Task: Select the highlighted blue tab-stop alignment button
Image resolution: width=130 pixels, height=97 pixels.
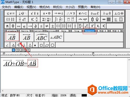Action: [x=14, y=50]
